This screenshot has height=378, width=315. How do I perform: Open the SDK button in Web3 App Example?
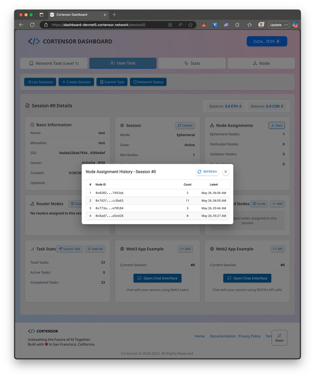(185, 249)
